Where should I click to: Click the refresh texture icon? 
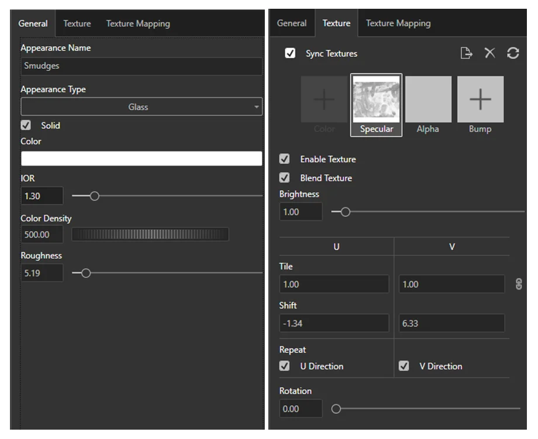pos(513,53)
